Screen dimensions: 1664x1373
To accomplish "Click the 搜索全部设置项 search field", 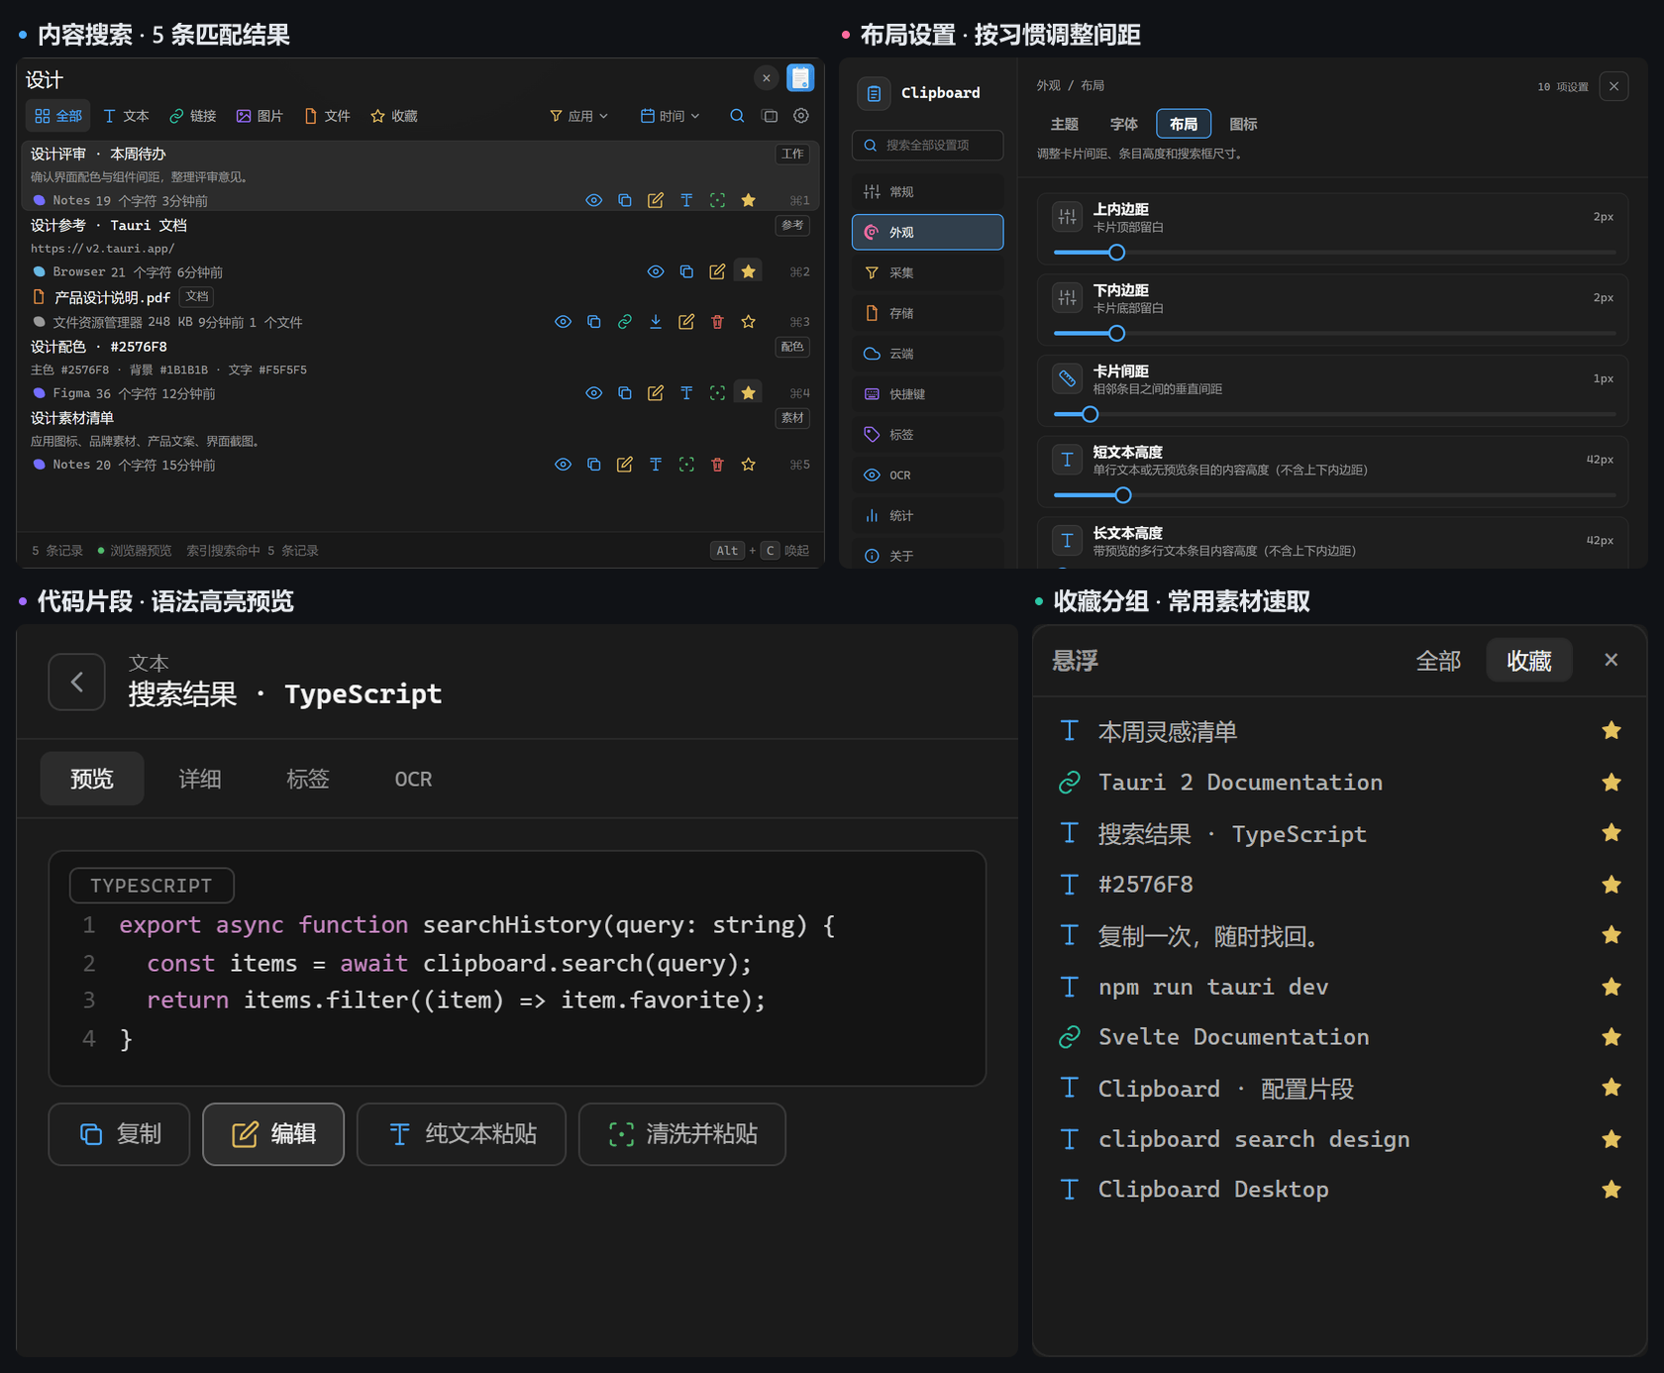I will point(927,145).
